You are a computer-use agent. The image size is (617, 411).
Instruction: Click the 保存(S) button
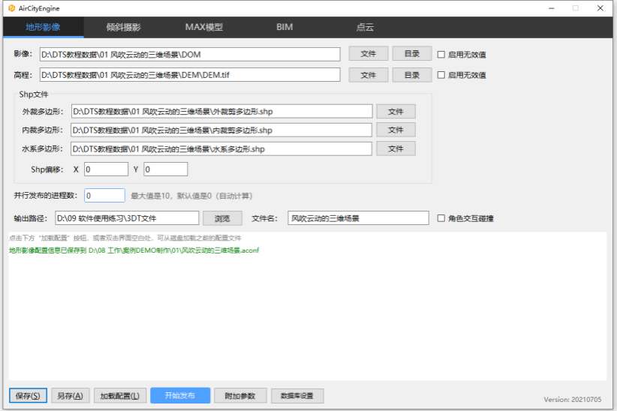tap(28, 396)
